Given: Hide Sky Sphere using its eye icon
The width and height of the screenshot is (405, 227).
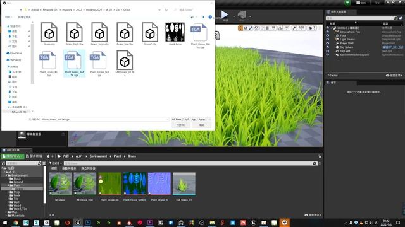Looking at the screenshot, I should [328, 47].
